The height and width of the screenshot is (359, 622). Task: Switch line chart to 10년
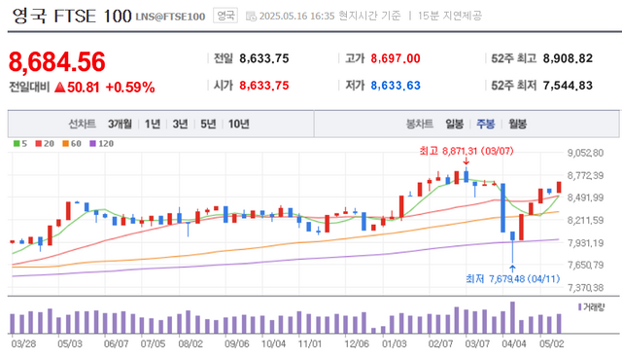pos(238,124)
